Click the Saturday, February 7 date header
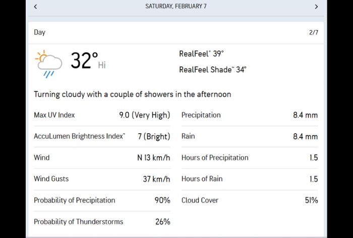Screen dimensions: 353x238 point(176,7)
